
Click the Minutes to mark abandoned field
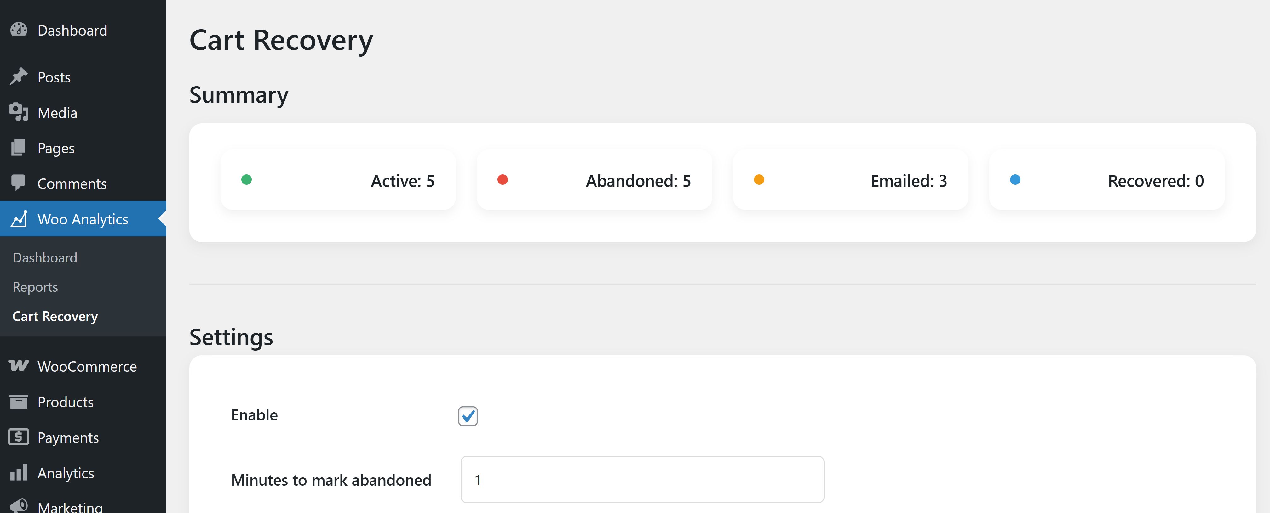[x=642, y=480]
